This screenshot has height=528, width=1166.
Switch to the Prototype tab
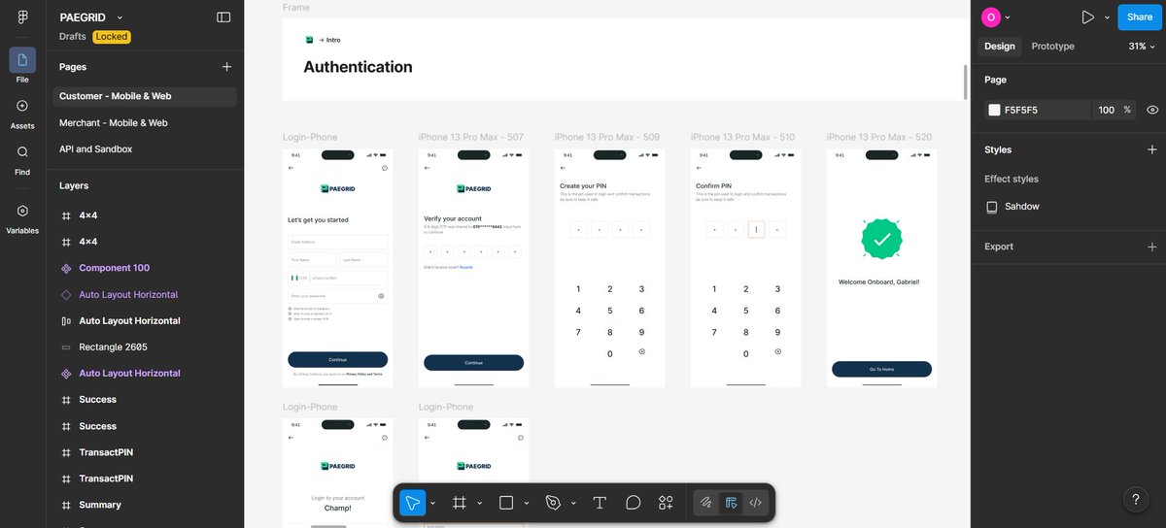(x=1052, y=46)
